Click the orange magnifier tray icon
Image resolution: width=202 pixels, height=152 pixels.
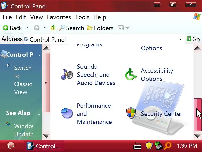[168, 146]
